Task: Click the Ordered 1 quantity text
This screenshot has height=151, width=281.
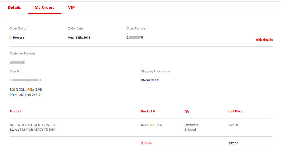Action: (191, 125)
